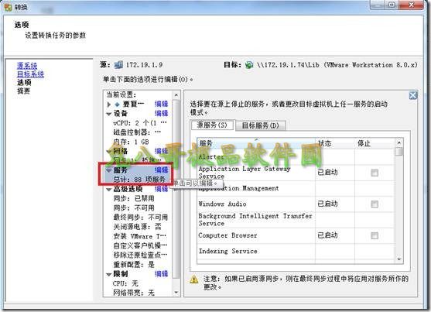Click the source computer icon beside 172.19.1.9
The image size is (431, 312).
coord(118,65)
